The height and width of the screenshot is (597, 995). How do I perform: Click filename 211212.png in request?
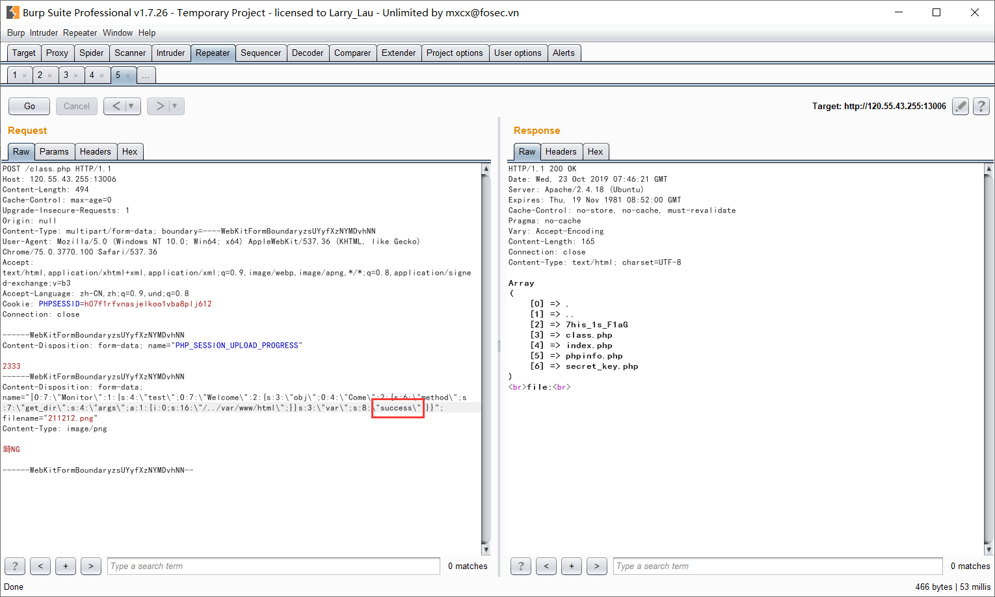(71, 418)
